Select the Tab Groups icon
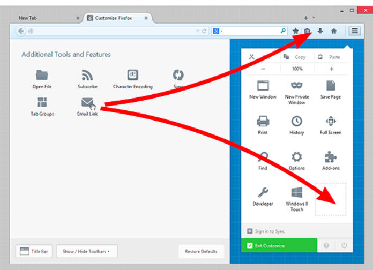373x270 pixels. pyautogui.click(x=42, y=102)
